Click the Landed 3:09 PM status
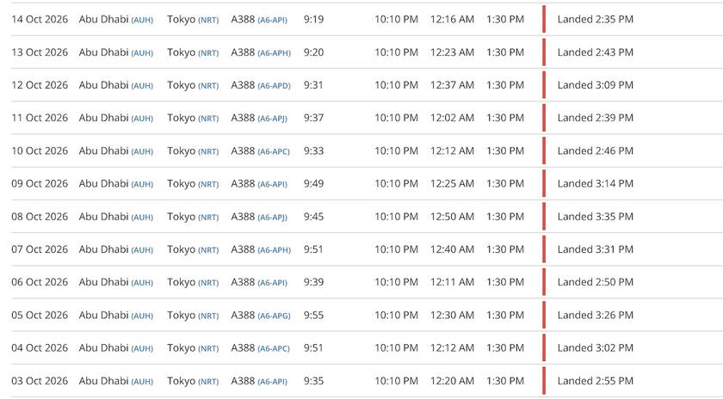The height and width of the screenshot is (399, 723). click(x=596, y=85)
